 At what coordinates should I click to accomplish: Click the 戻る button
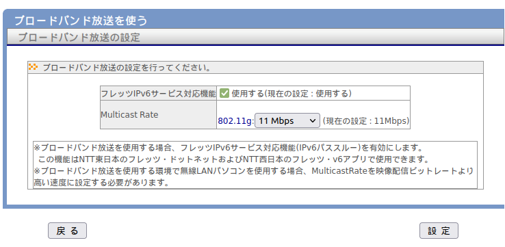tap(67, 231)
